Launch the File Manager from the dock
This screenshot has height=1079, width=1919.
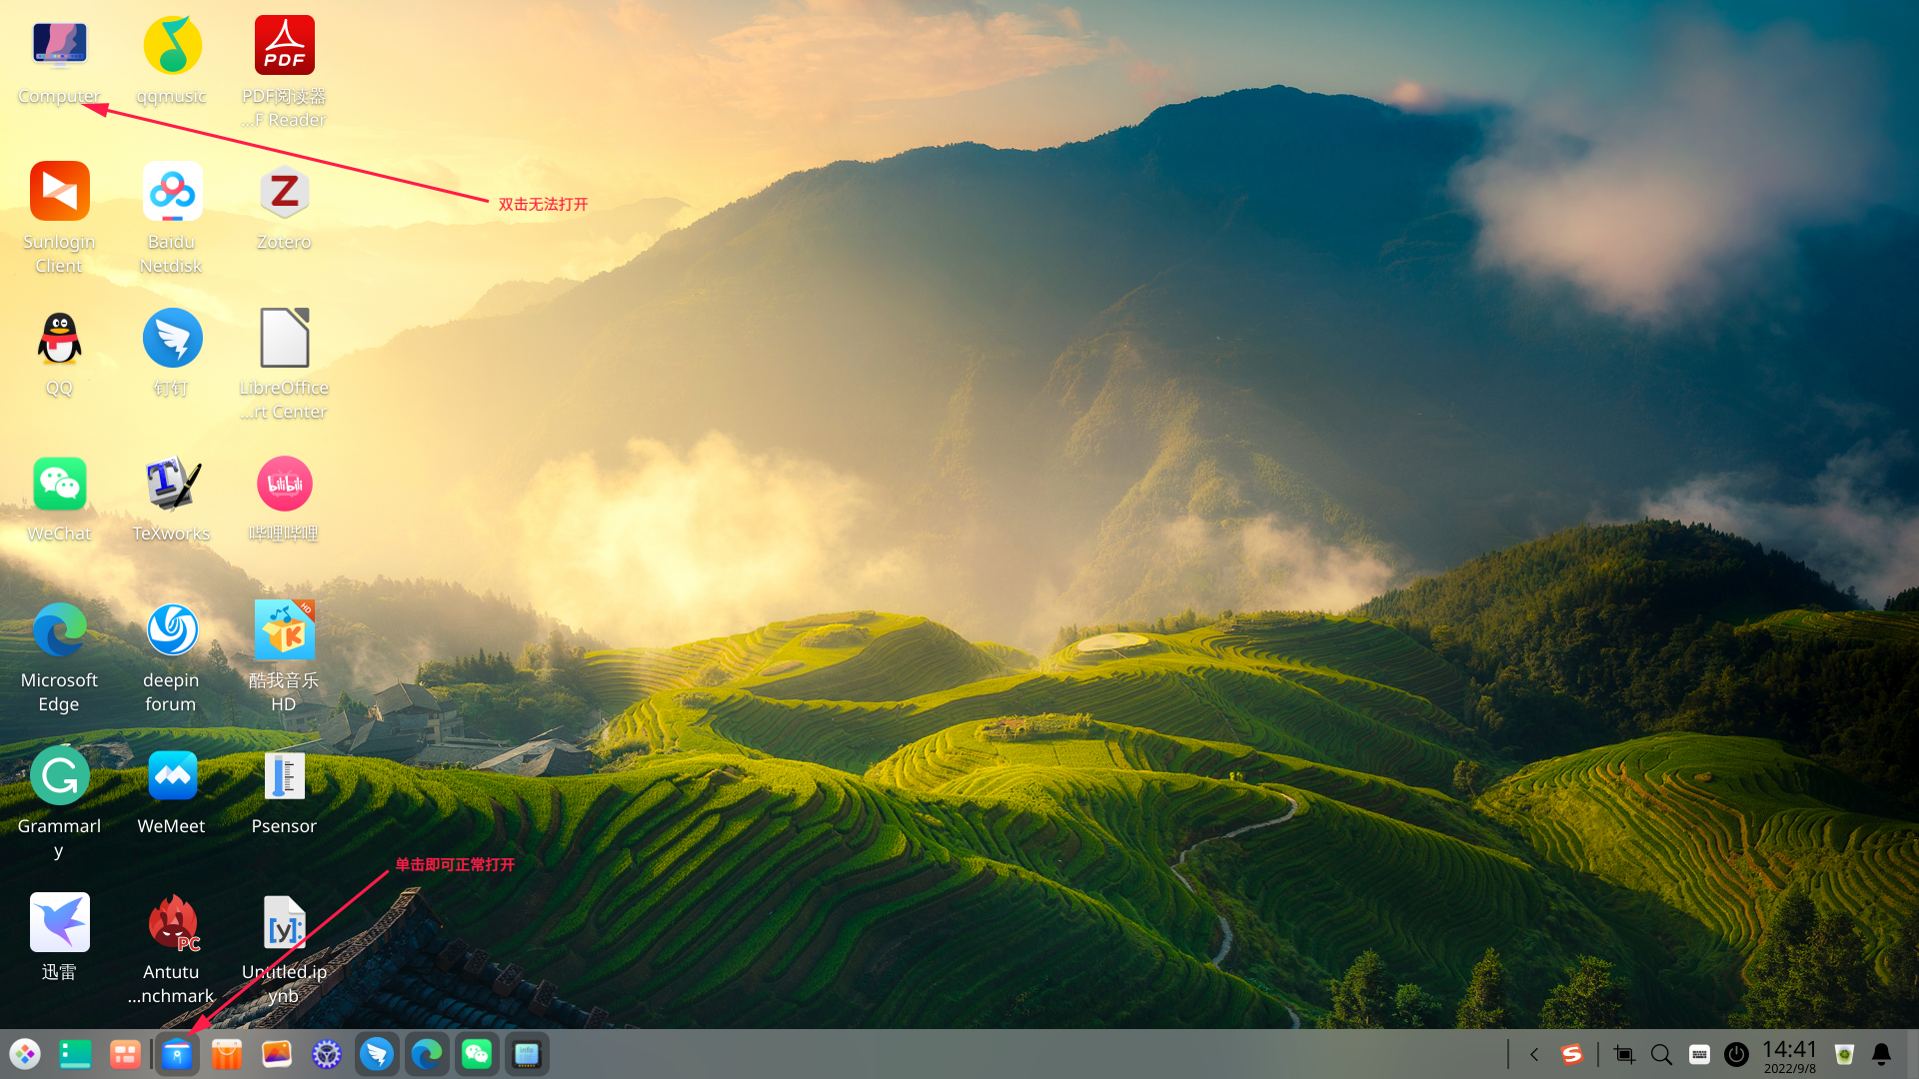pyautogui.click(x=177, y=1053)
